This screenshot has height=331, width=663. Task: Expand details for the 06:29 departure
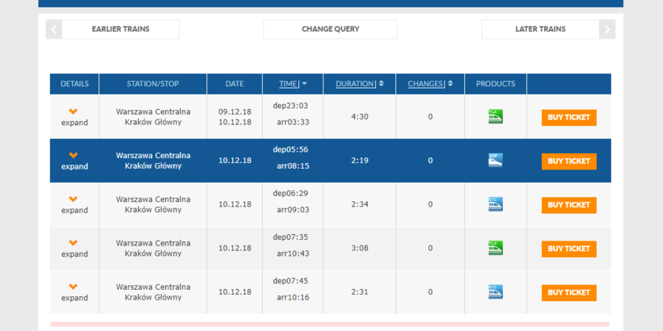pyautogui.click(x=74, y=204)
